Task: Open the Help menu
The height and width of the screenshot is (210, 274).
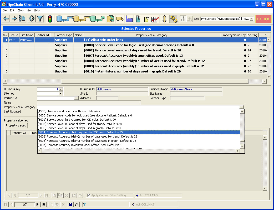Action: coord(37,10)
